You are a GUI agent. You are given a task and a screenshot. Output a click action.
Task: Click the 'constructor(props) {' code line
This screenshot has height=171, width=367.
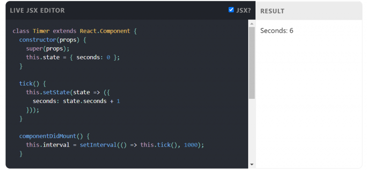tap(53, 40)
